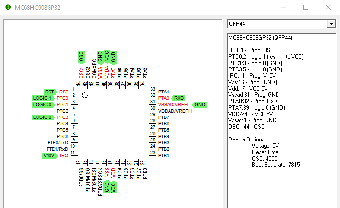This screenshot has width=340, height=208.
Task: Click the PTB7 pin label
Action: 164,117
